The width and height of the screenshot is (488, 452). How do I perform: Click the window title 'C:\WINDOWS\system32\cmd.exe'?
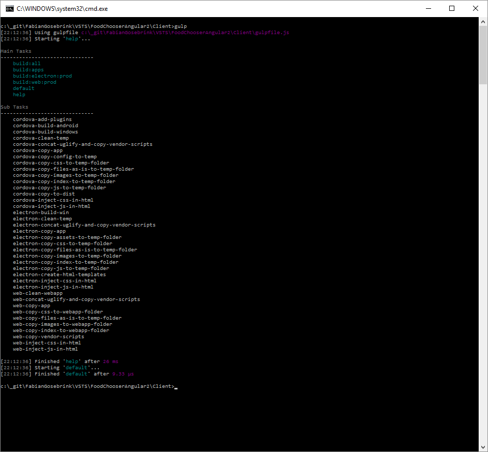point(62,9)
